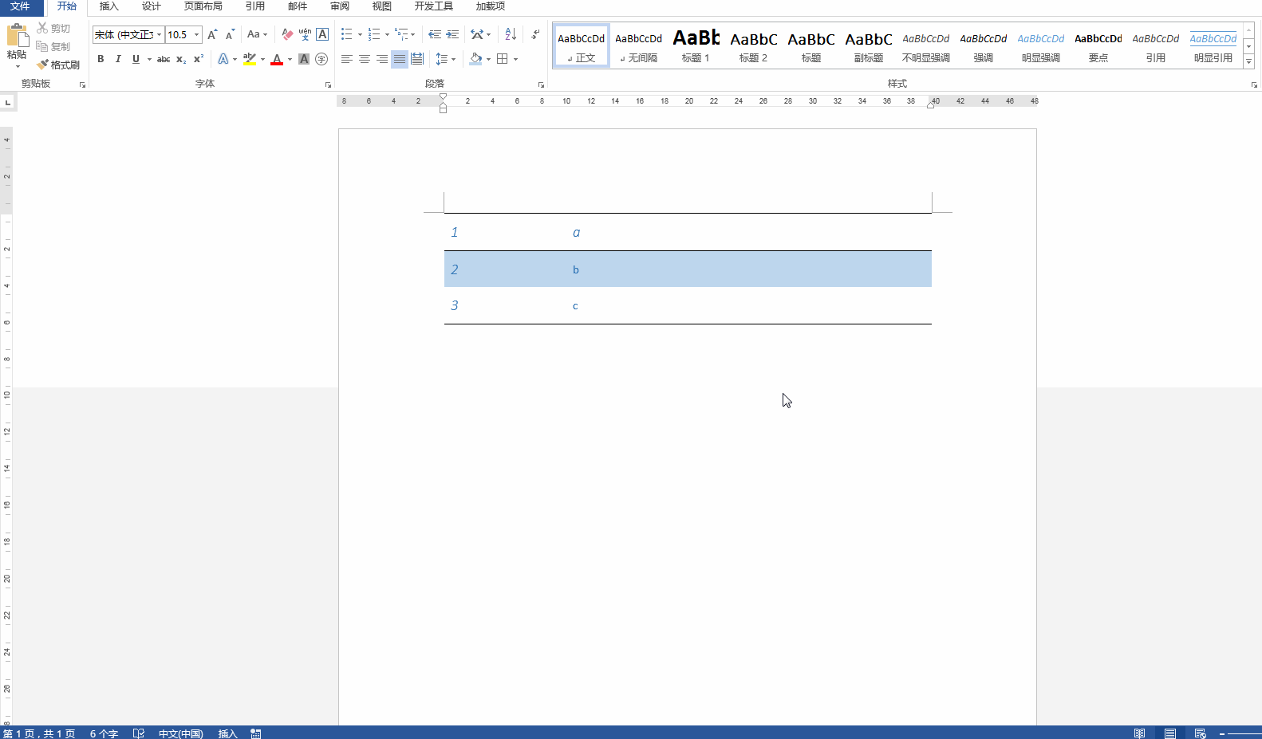Clear all formatting with the eraser icon

[287, 34]
